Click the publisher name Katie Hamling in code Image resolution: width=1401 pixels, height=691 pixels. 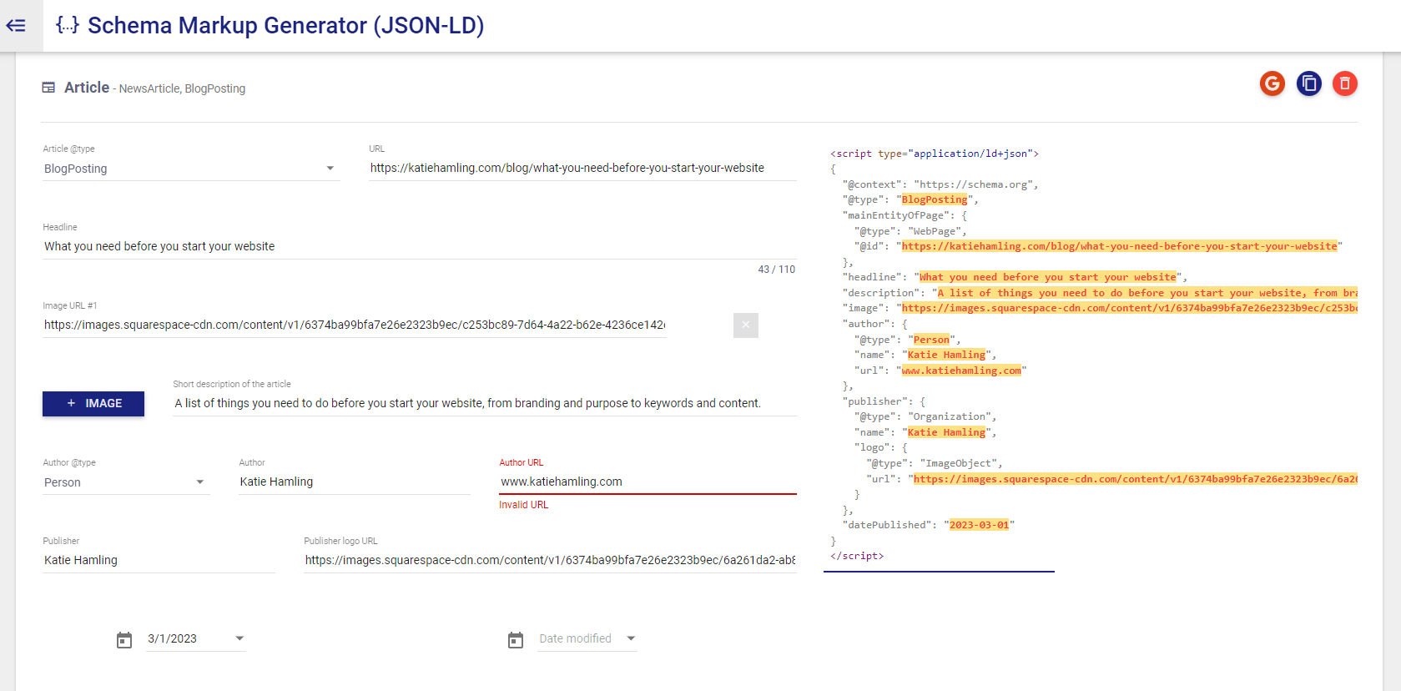pos(946,432)
